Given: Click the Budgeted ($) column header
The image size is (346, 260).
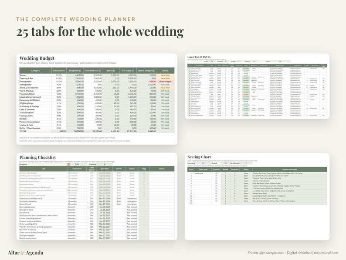Looking at the screenshot, I should click(x=75, y=71).
